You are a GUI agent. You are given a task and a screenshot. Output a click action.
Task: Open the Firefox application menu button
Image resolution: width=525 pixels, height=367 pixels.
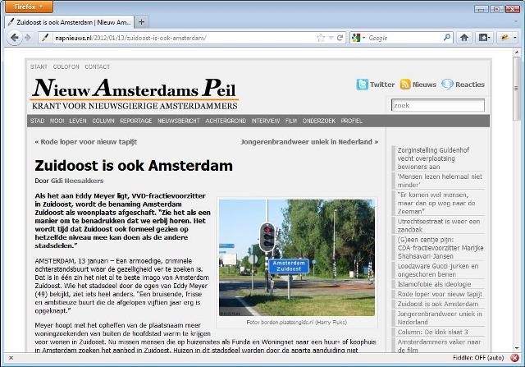click(x=29, y=7)
